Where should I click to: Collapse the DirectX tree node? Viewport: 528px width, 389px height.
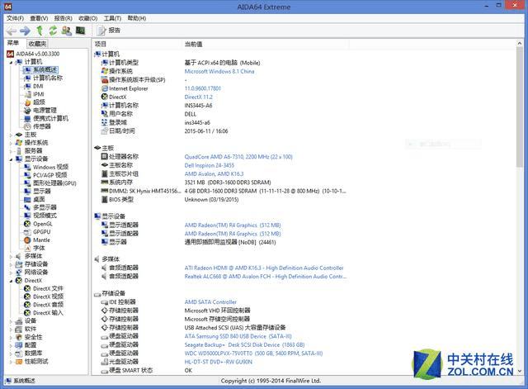[11, 281]
